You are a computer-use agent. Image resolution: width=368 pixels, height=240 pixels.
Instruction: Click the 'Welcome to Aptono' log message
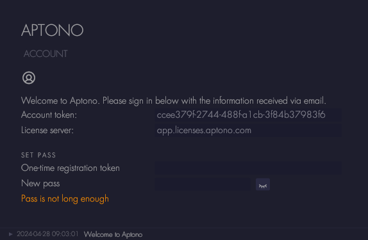(x=113, y=234)
